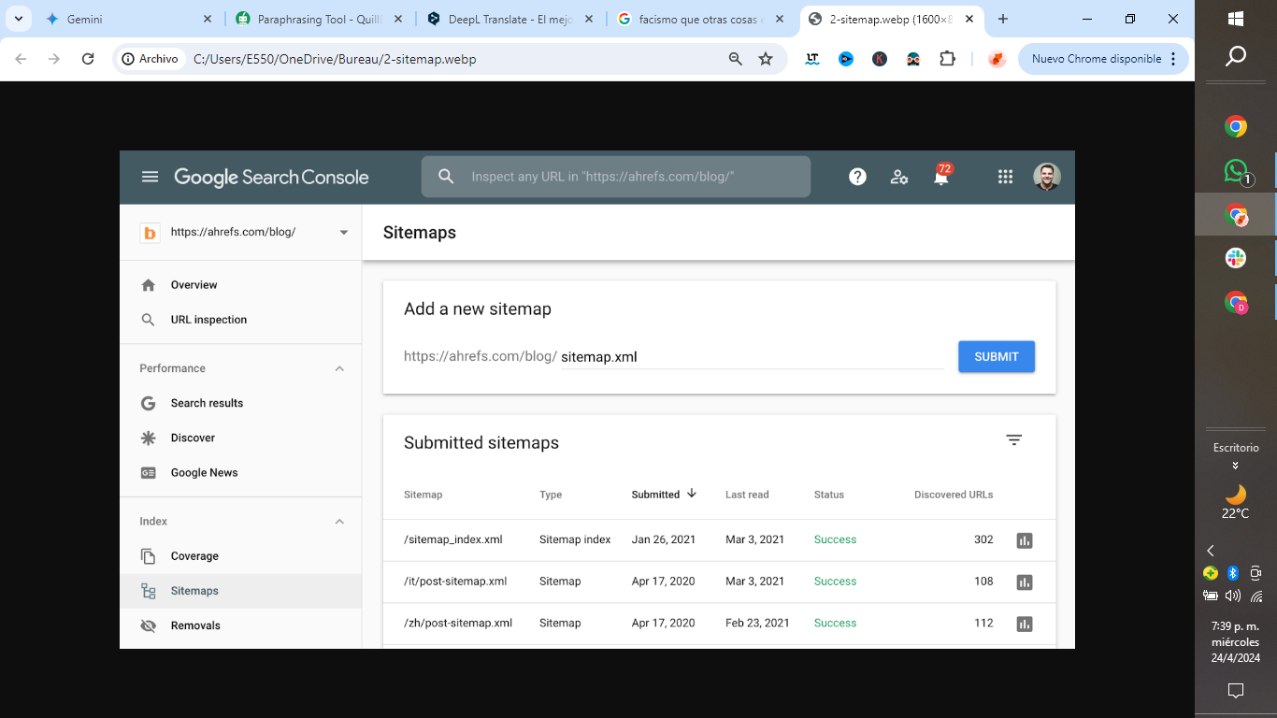
Task: Click the sitemap.xml input field
Action: tap(752, 357)
